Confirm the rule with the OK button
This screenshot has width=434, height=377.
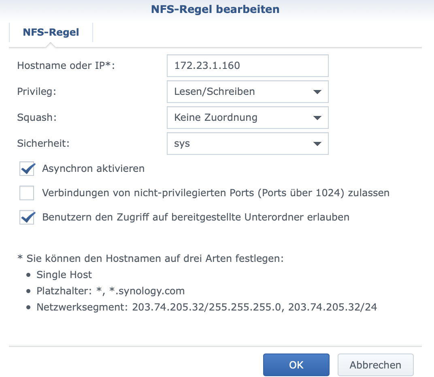point(296,365)
